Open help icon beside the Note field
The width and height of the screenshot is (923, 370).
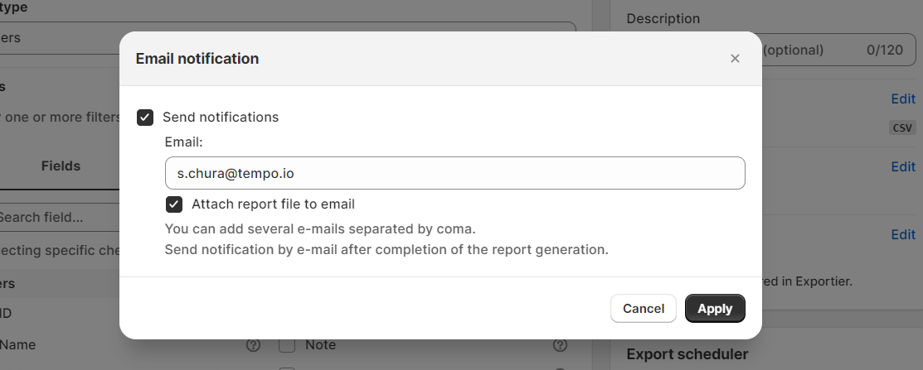[x=560, y=344]
